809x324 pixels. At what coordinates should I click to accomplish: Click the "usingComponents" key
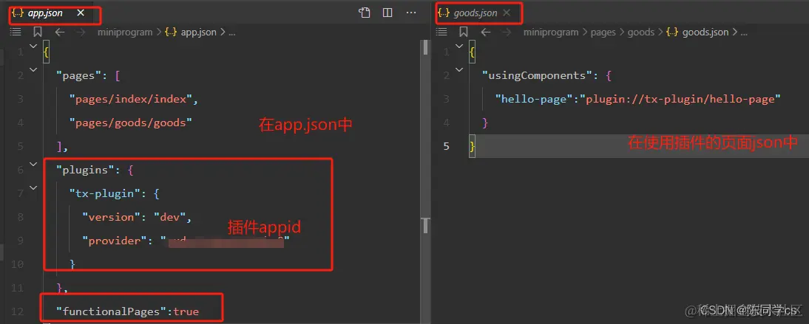(538, 75)
